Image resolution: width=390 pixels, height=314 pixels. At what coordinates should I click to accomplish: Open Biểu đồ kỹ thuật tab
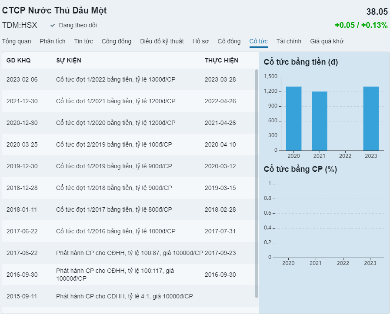(162, 41)
